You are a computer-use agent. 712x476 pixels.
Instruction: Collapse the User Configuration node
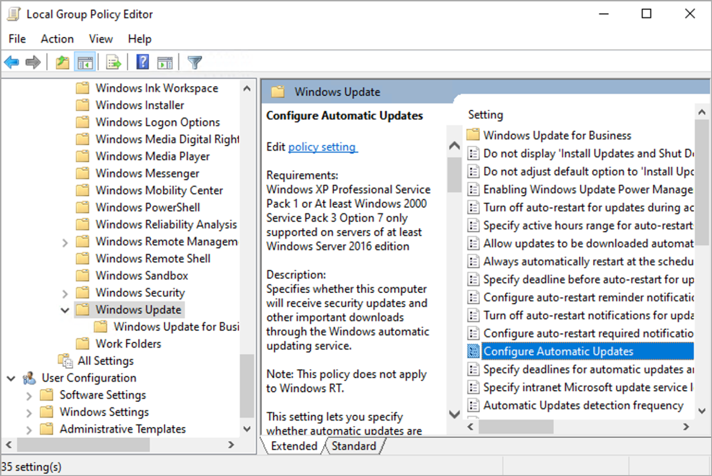coord(11,378)
